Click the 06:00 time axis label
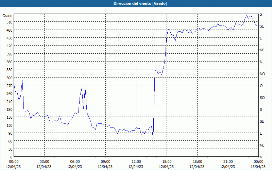Viewport: 272px width, 170px height. point(75,162)
